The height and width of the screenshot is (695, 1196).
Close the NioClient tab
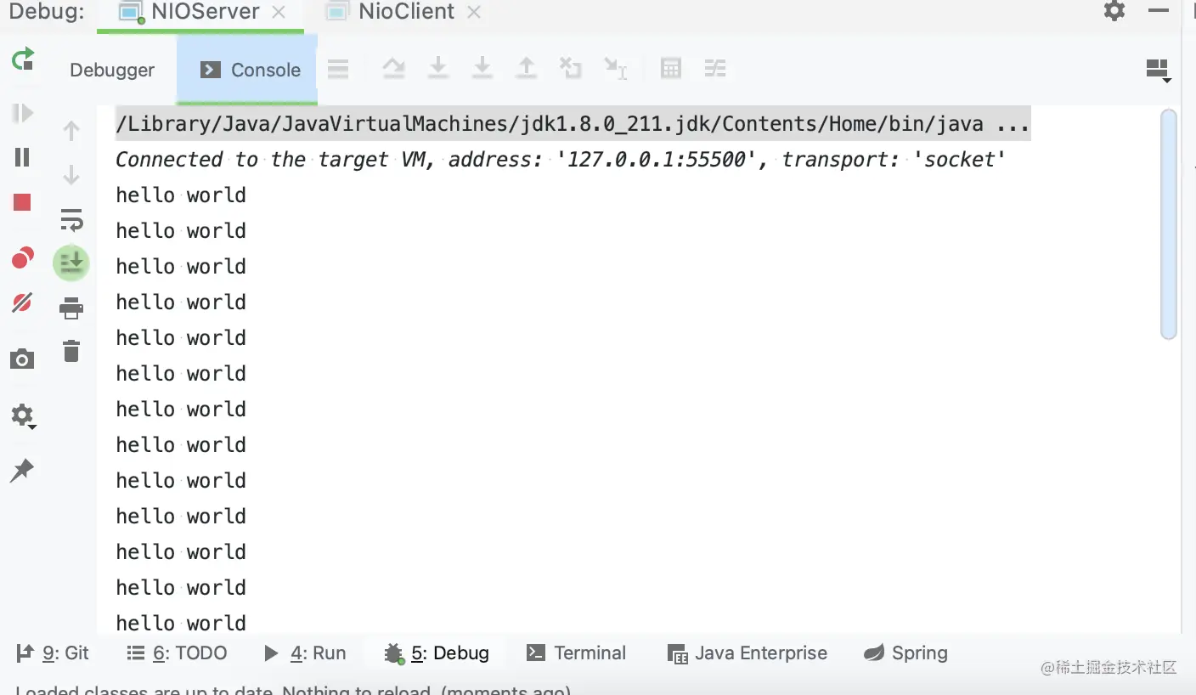pyautogui.click(x=474, y=12)
